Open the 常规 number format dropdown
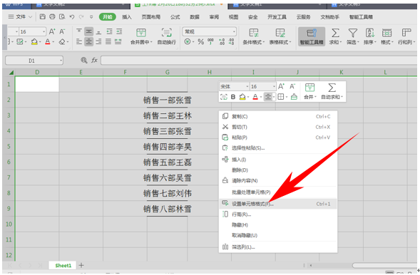The width and height of the screenshot is (420, 275). coord(234,31)
